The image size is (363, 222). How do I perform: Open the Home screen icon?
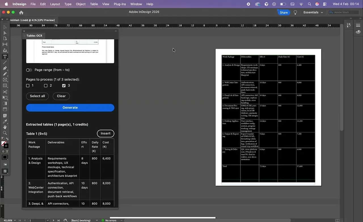click(x=21, y=12)
